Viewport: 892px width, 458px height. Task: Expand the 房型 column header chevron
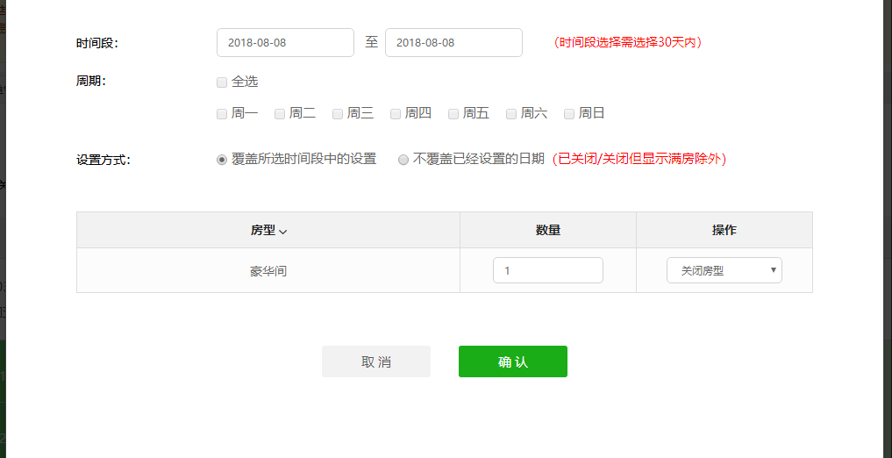point(283,231)
